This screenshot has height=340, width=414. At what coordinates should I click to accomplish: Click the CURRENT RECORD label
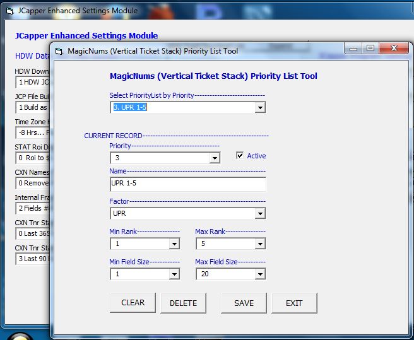[x=113, y=136]
